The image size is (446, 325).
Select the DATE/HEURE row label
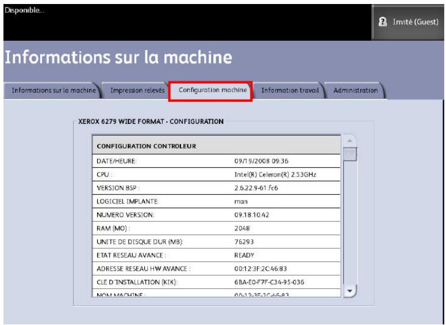click(117, 161)
